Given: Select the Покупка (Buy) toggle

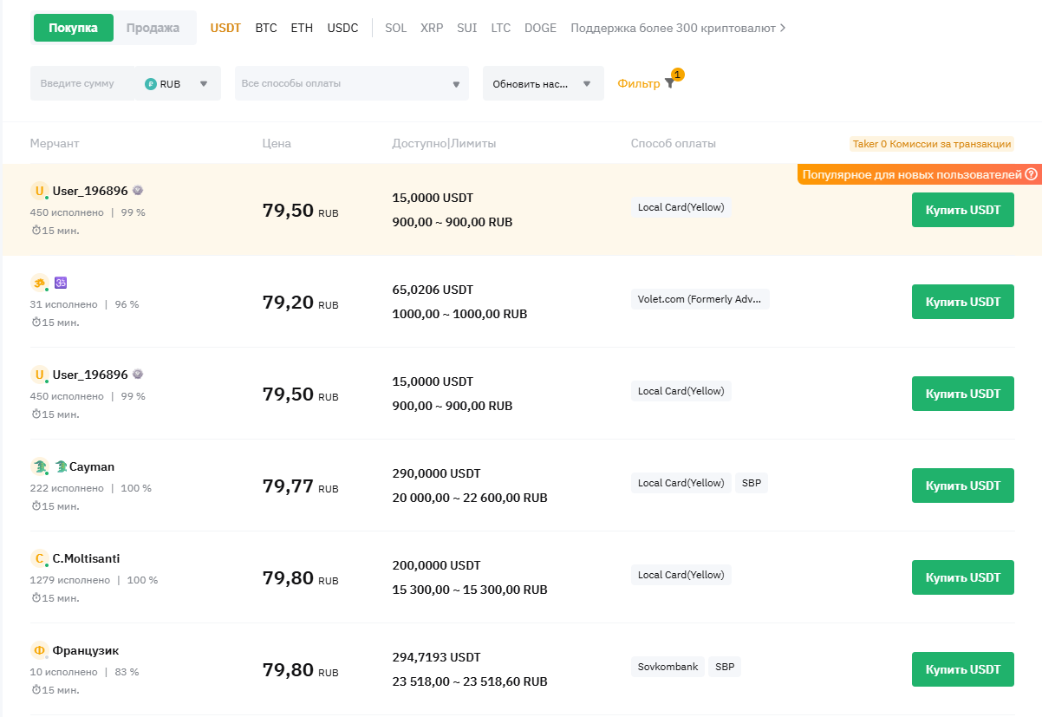Looking at the screenshot, I should click(x=73, y=28).
